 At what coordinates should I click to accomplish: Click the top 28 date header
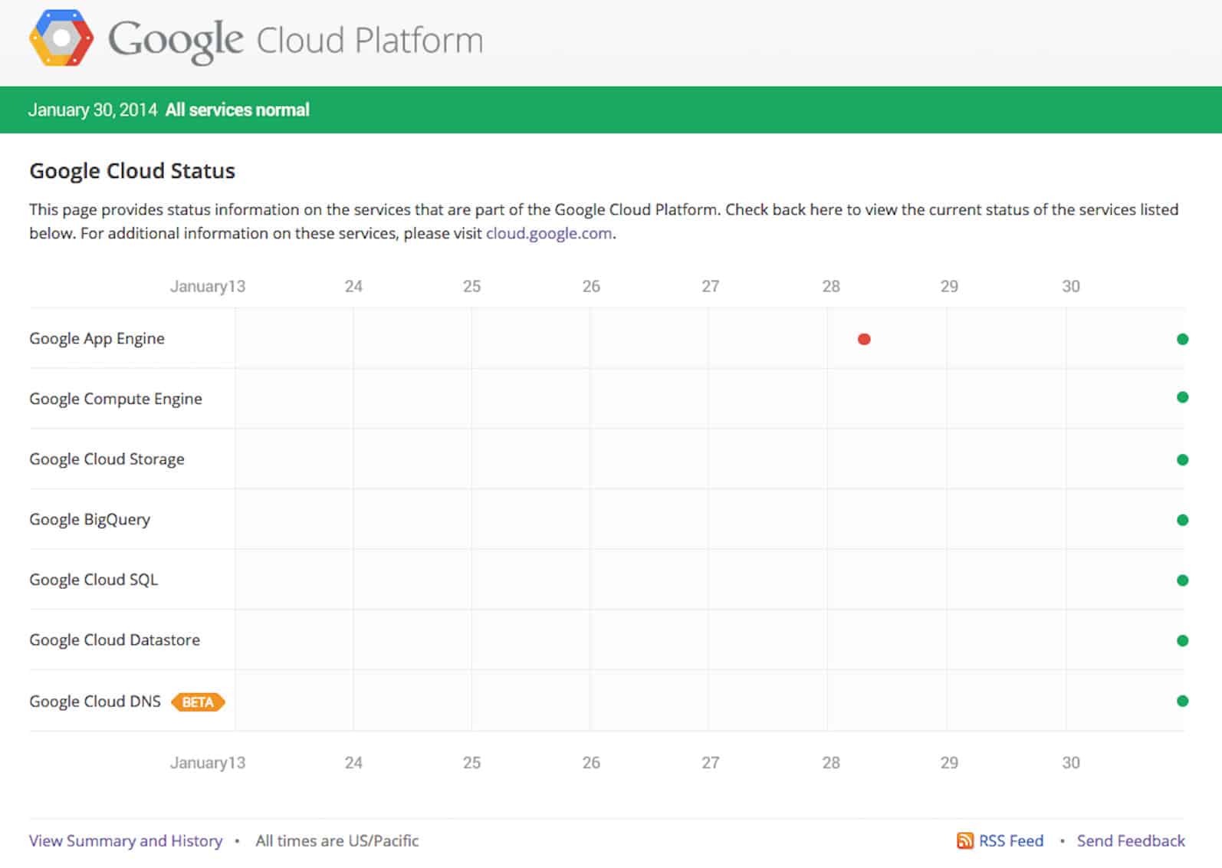pyautogui.click(x=831, y=286)
